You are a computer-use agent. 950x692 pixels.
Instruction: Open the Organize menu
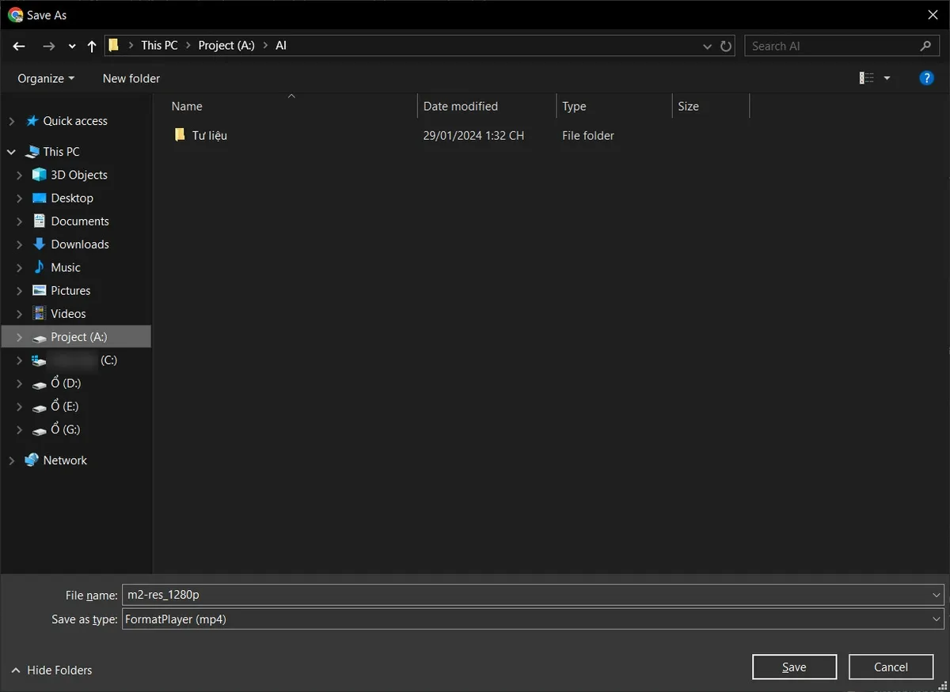[x=46, y=78]
